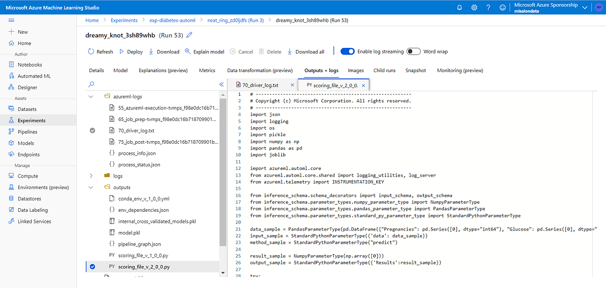Open Compute in the sidebar

point(28,176)
